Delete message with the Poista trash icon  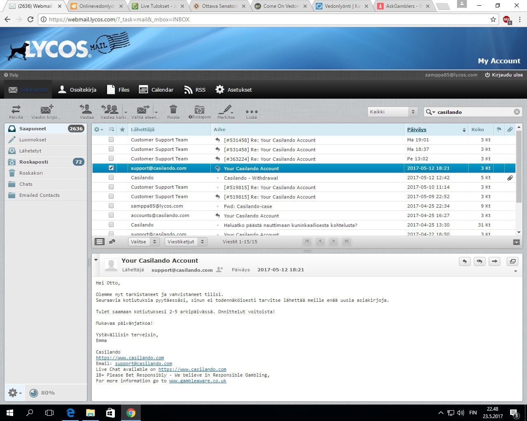pos(173,109)
